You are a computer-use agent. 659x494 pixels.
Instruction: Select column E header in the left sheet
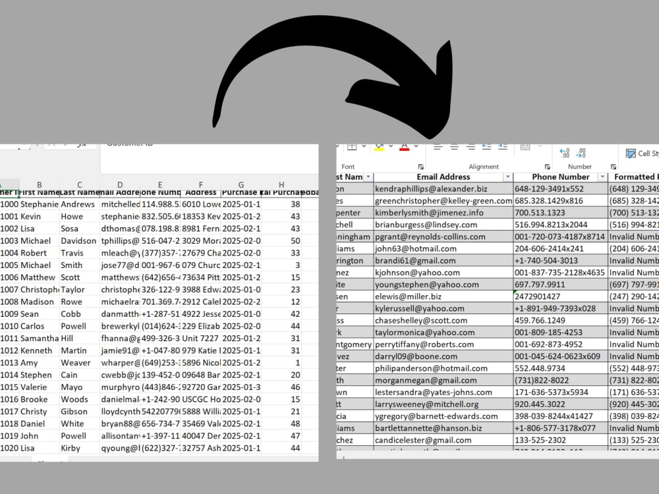[160, 184]
